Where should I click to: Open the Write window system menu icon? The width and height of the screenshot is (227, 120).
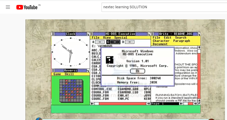click(152, 34)
